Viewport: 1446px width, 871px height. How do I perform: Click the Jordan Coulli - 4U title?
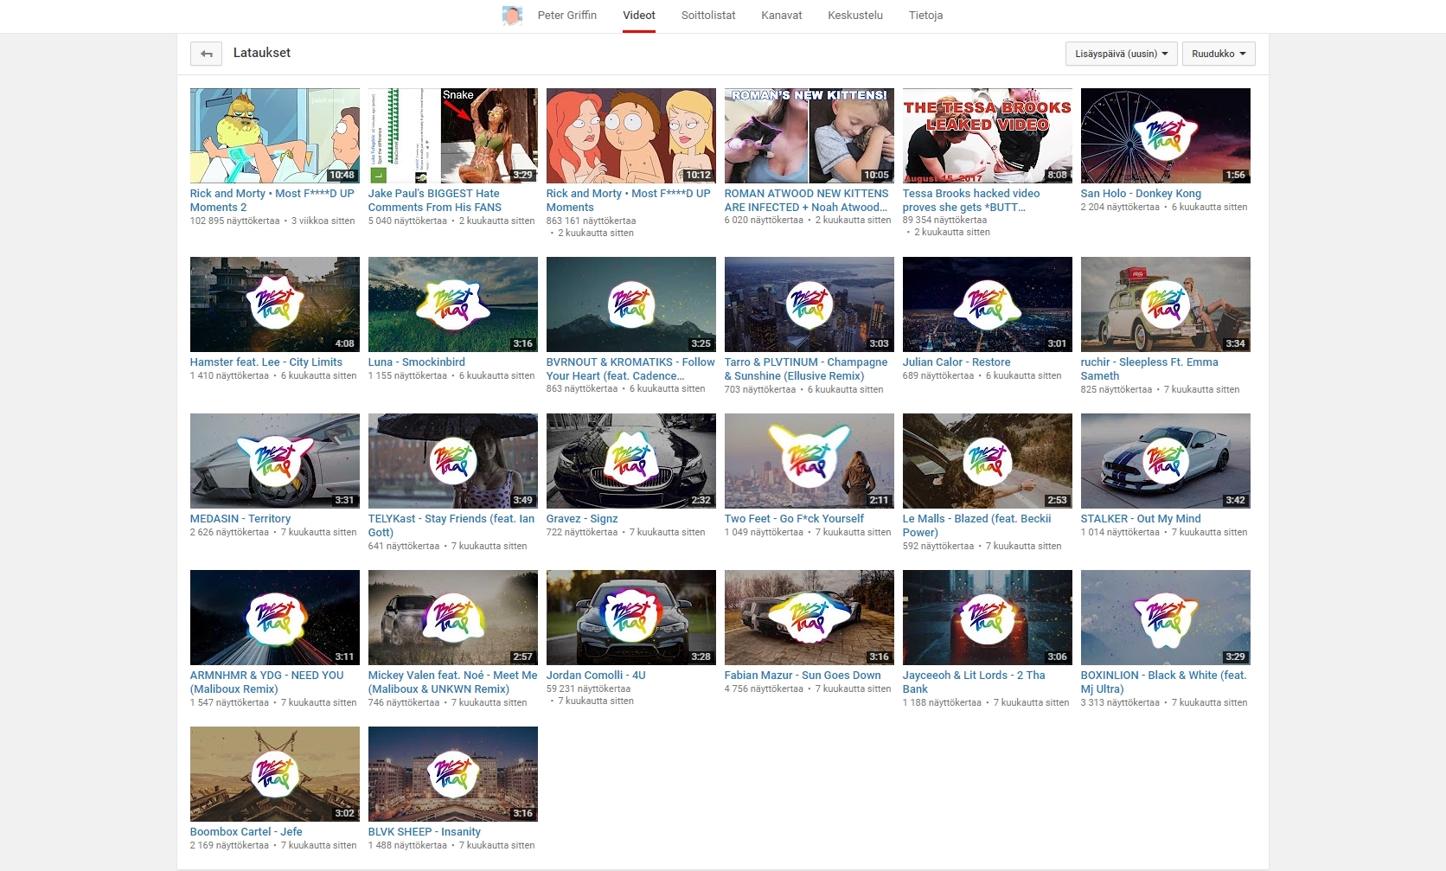tap(596, 676)
